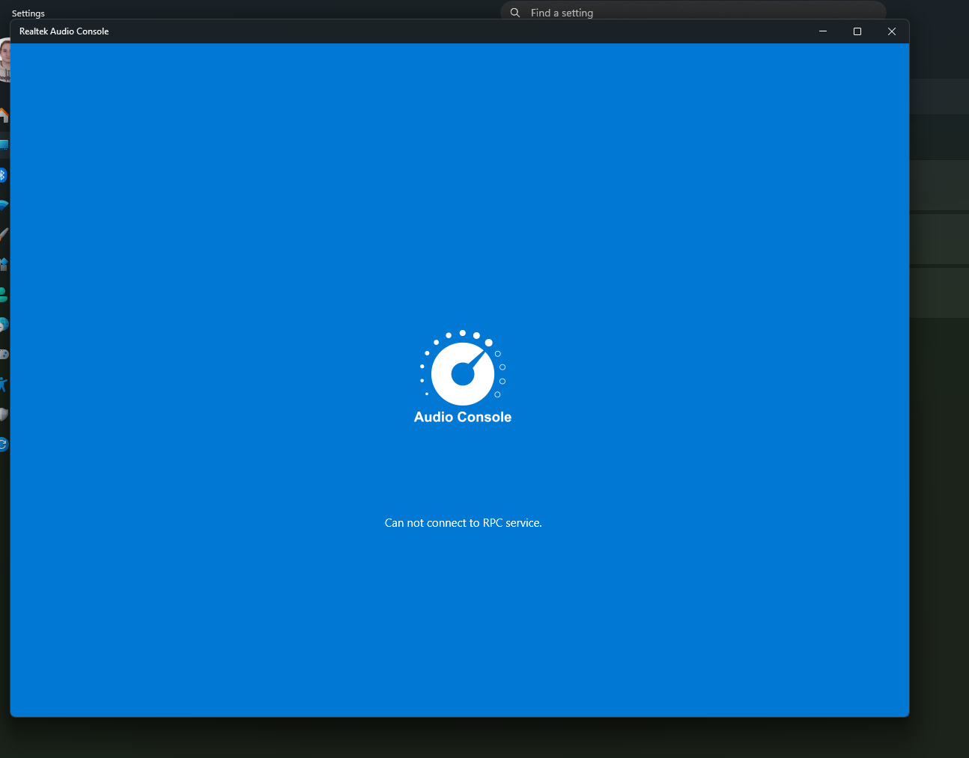Open the System category in Settings sidebar
The height and width of the screenshot is (758, 969).
[x=4, y=145]
